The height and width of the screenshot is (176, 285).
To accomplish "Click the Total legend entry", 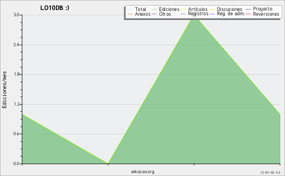I will point(136,9).
